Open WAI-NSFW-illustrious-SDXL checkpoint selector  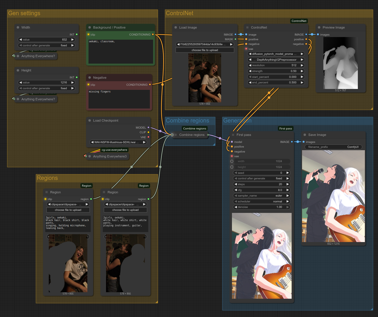click(x=118, y=142)
